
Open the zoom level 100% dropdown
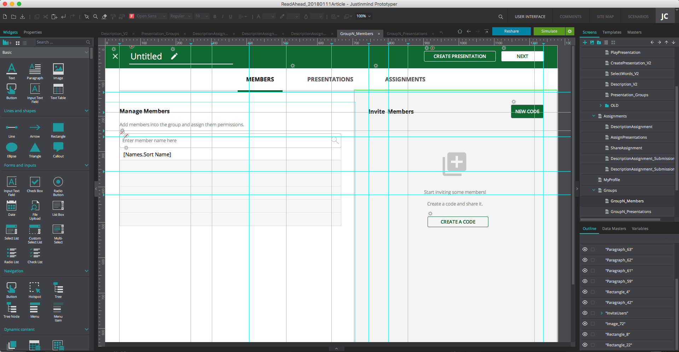(364, 16)
